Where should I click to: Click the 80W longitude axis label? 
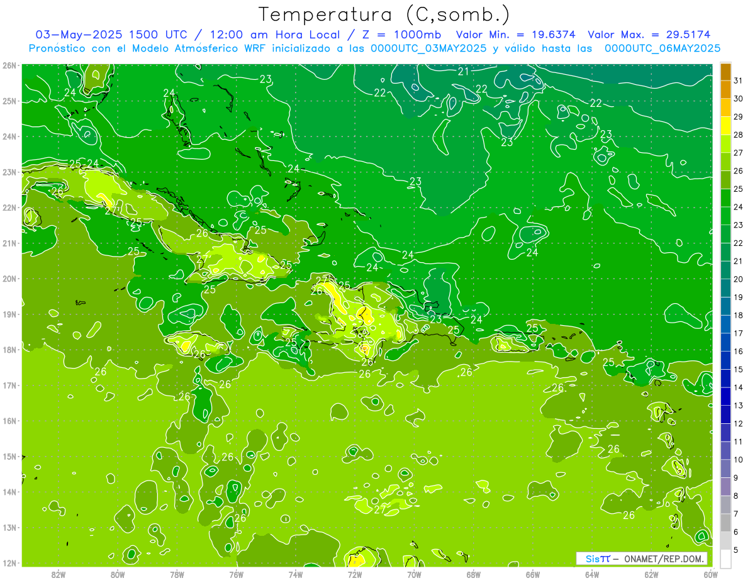pos(118,574)
